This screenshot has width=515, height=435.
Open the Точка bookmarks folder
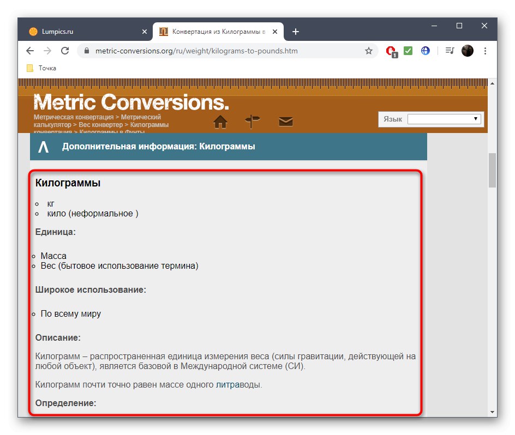(x=41, y=68)
